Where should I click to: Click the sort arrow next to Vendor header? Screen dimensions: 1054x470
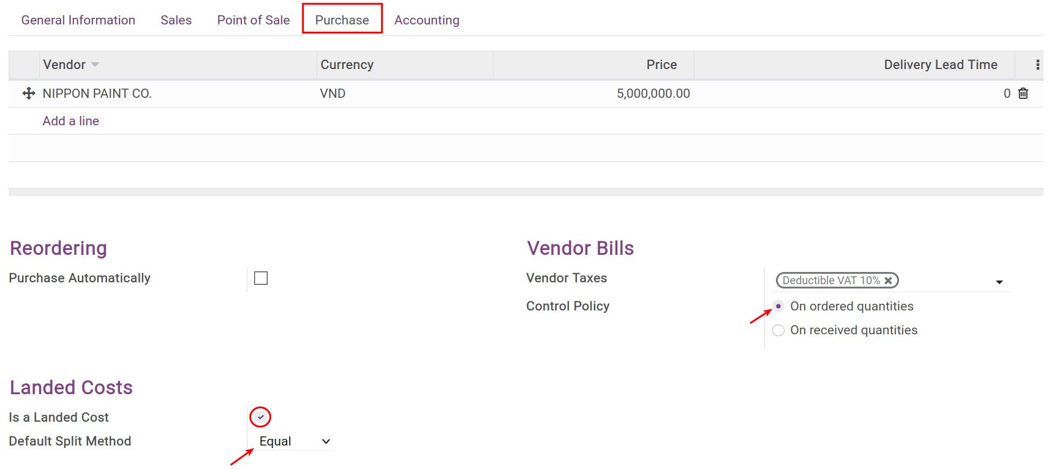(x=95, y=64)
